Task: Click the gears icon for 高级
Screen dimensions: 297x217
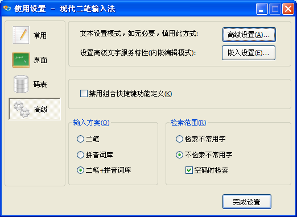Action: tap(22, 109)
